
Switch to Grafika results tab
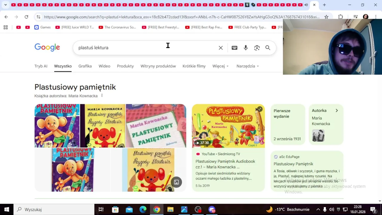click(x=85, y=66)
